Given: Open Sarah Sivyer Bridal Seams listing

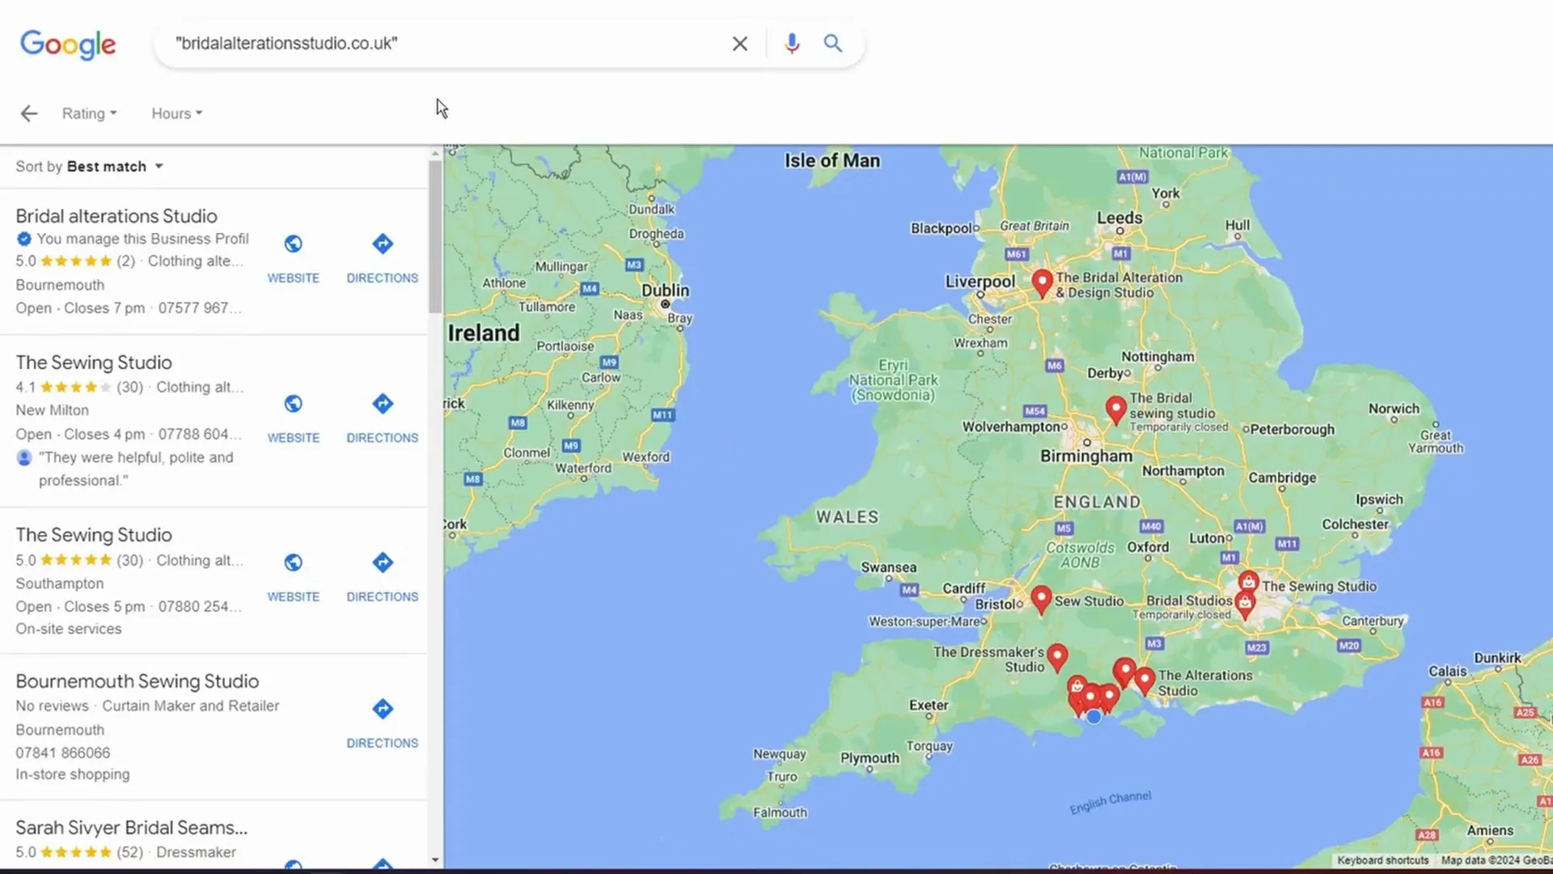Looking at the screenshot, I should tap(132, 828).
